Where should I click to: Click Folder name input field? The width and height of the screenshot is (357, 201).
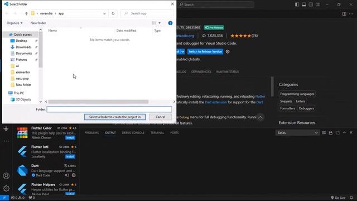[109, 109]
